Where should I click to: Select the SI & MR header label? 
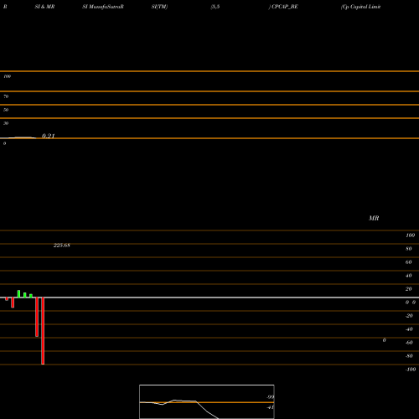(44, 7)
